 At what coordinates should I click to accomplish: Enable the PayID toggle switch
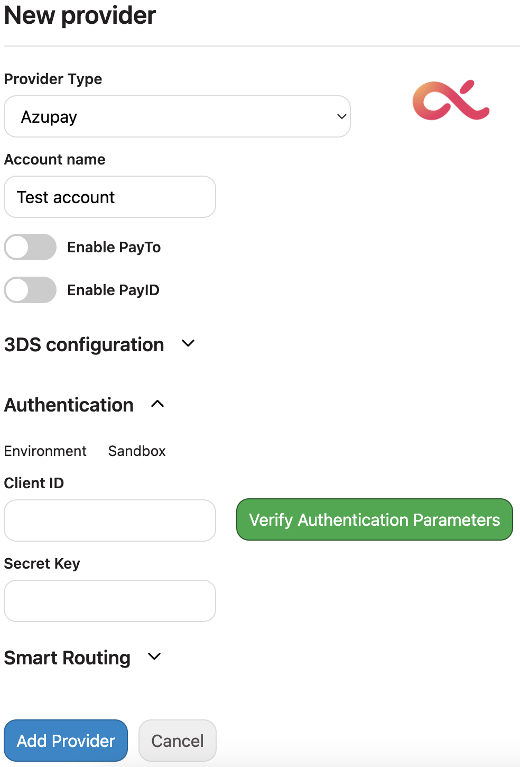[30, 290]
